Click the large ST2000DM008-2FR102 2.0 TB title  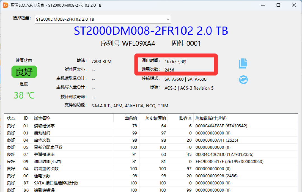coord(151,31)
